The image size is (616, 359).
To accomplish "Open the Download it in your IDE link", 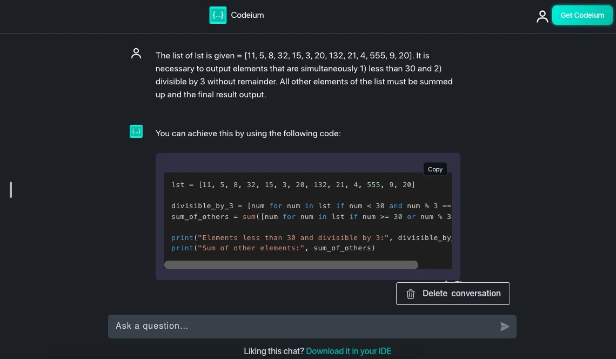I will (349, 351).
